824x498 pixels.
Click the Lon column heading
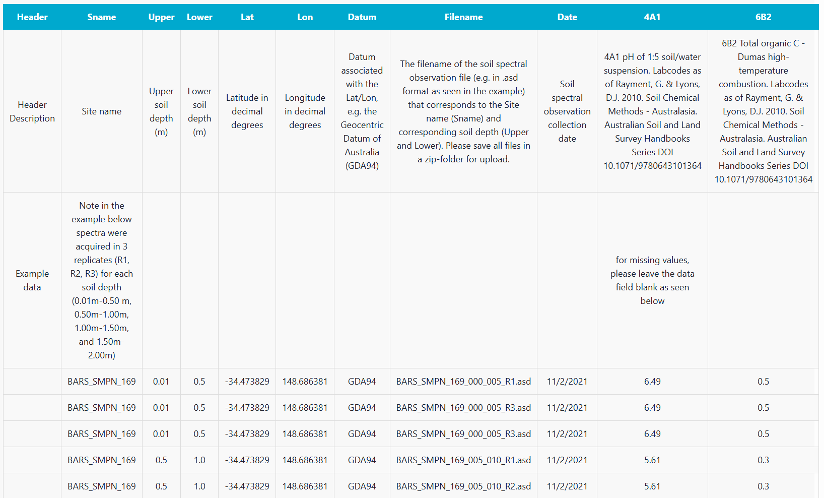point(305,17)
